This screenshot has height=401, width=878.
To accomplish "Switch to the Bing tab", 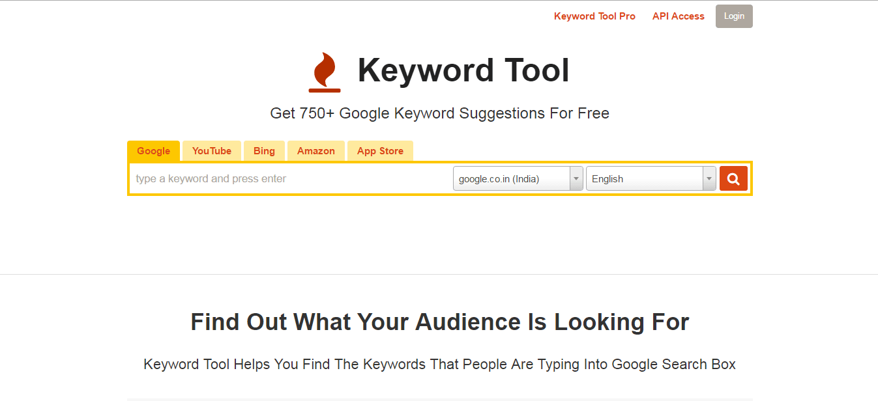I will [x=264, y=151].
